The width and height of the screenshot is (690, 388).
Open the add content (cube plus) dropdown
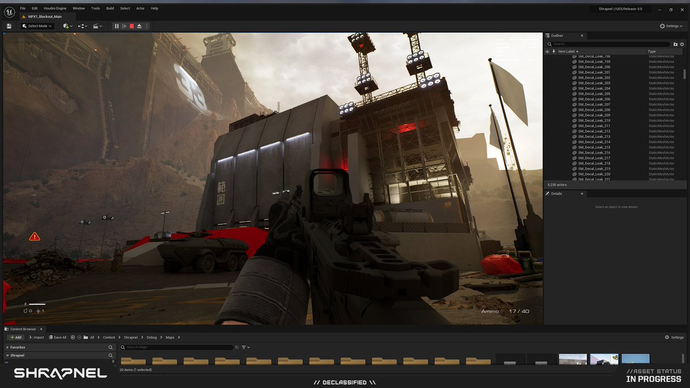(x=68, y=26)
